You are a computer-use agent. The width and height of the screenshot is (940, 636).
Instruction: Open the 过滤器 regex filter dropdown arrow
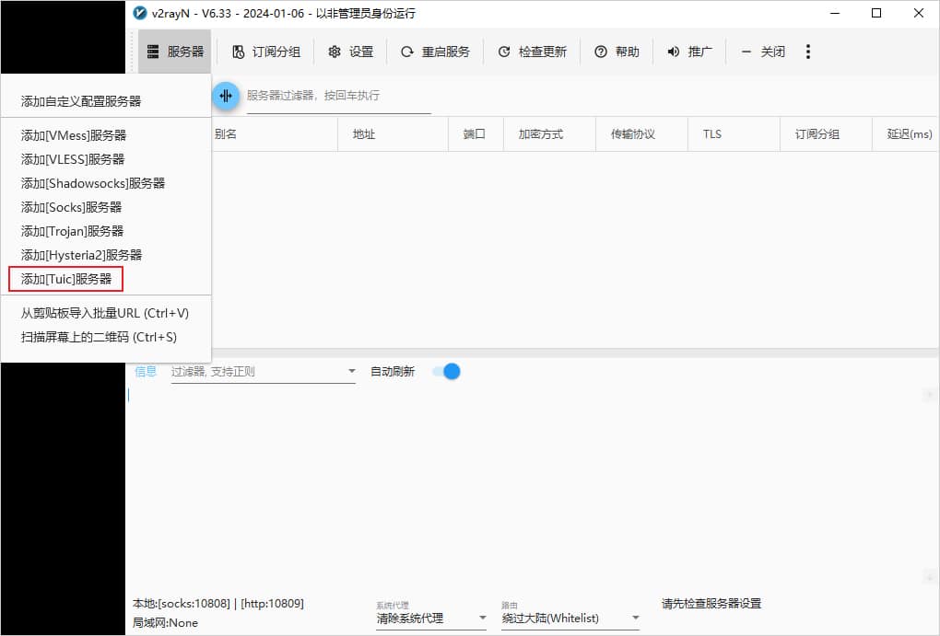pos(350,371)
